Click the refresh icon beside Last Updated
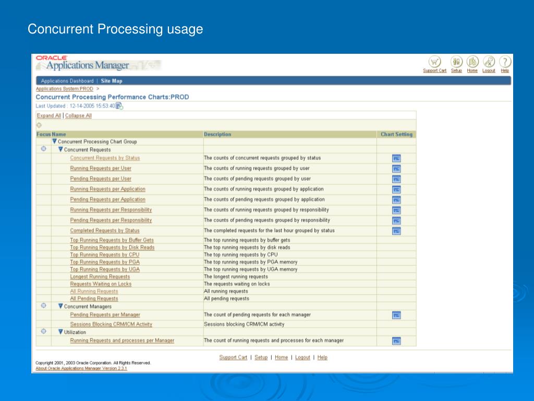 click(119, 106)
